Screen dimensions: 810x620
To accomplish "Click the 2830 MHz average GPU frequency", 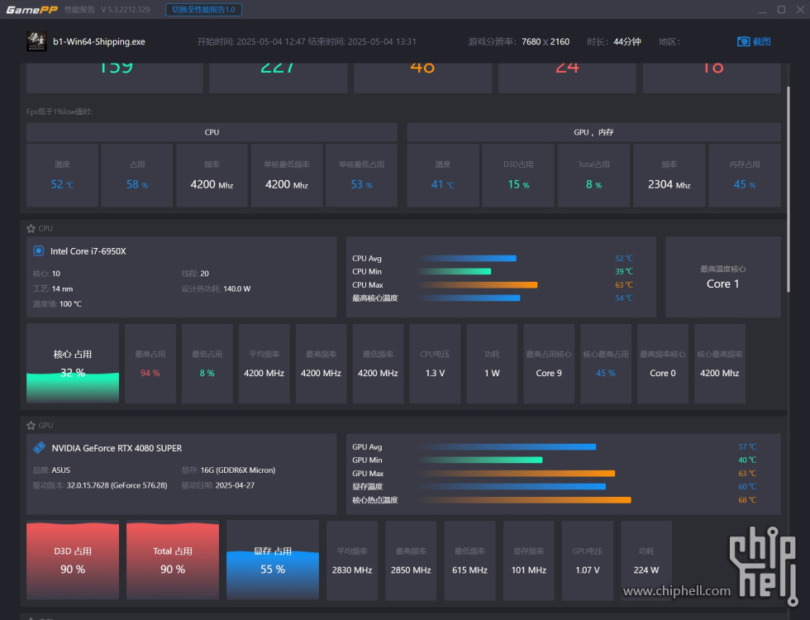I will click(352, 570).
